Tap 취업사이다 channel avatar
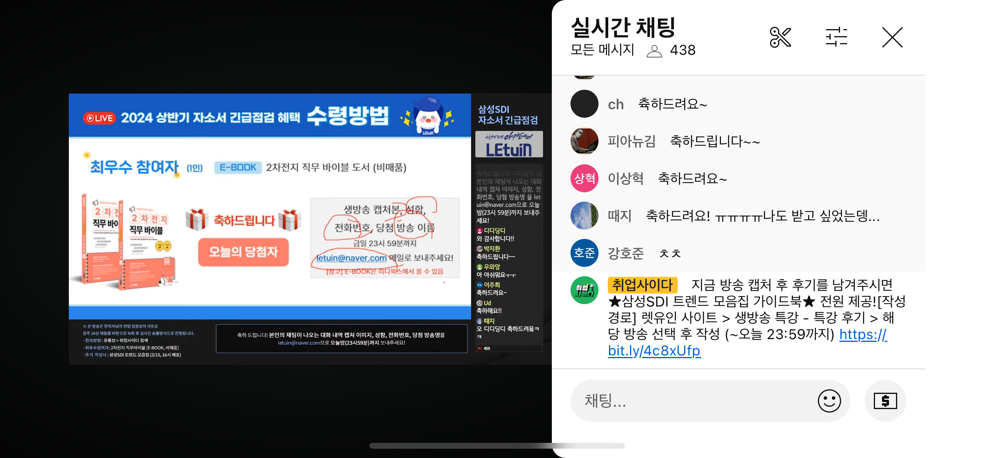Screen dimensions: 994x458 (x=584, y=290)
